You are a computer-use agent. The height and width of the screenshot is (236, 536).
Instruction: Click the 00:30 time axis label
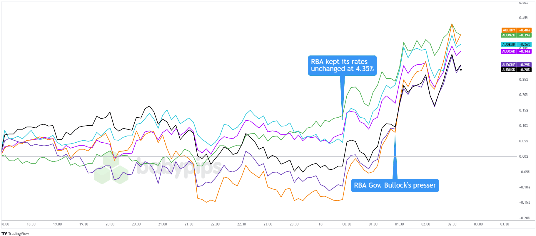pos(347,224)
